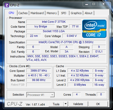
Task: Click the Tools button
Action: point(56,104)
